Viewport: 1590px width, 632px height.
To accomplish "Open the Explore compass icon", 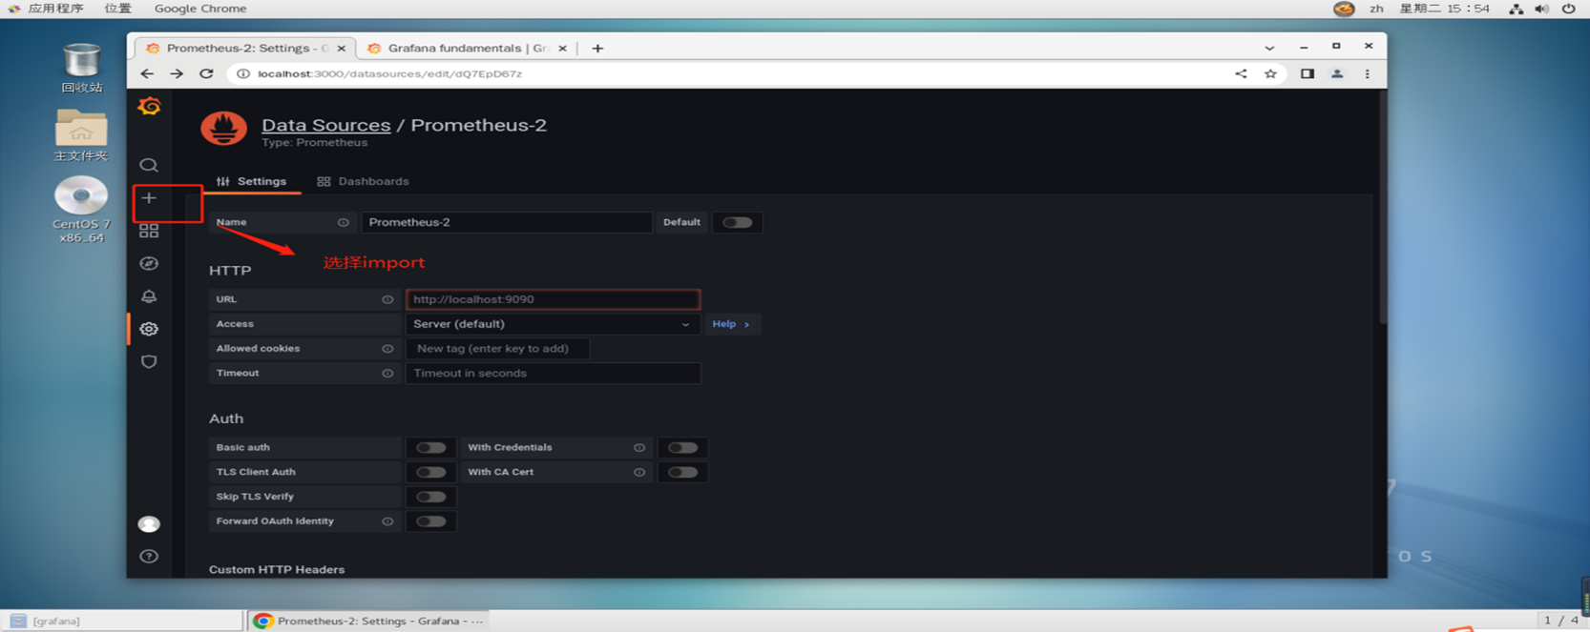I will click(149, 264).
